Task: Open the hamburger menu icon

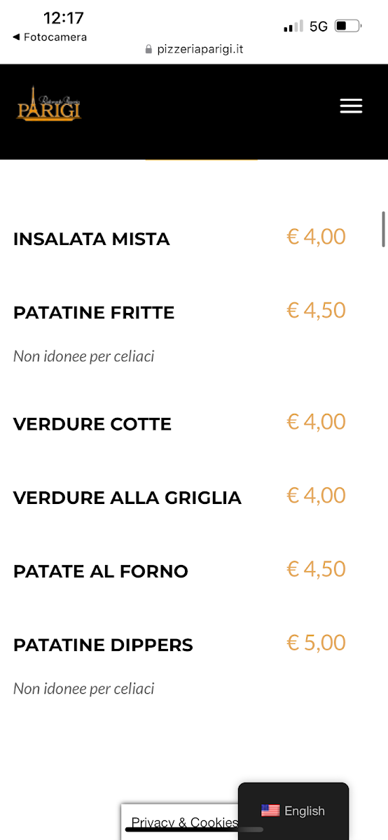Action: 351,106
